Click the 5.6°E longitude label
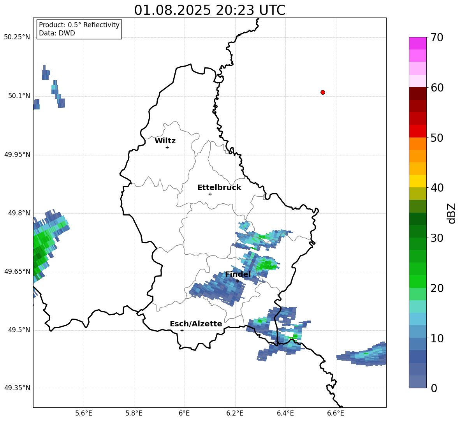The image size is (461, 421). pyautogui.click(x=84, y=413)
